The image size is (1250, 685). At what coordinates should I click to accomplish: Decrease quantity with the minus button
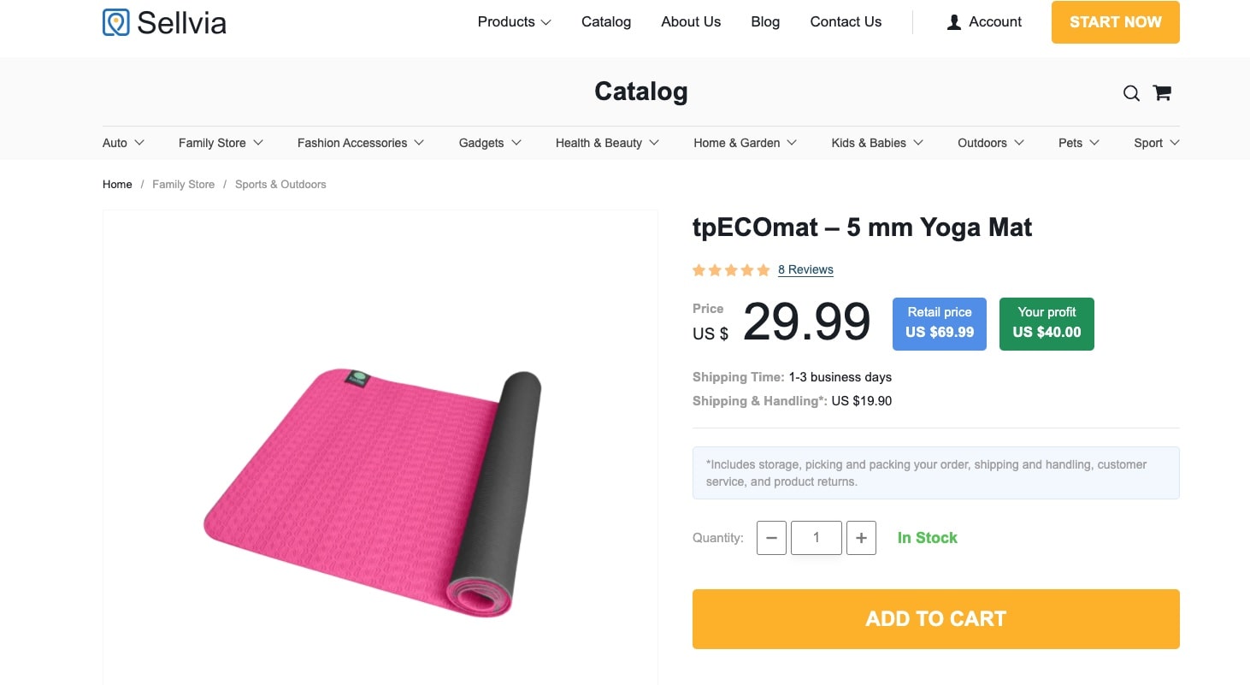[x=771, y=538]
